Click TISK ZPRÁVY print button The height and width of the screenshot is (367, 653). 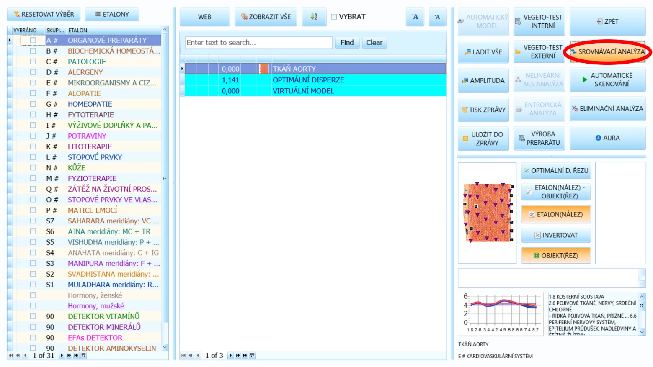tap(483, 110)
